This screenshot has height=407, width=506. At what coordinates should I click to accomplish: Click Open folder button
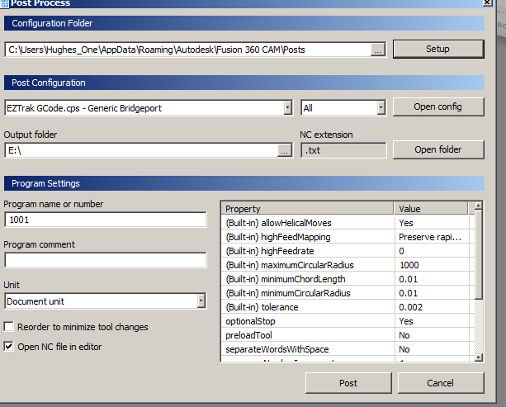438,149
